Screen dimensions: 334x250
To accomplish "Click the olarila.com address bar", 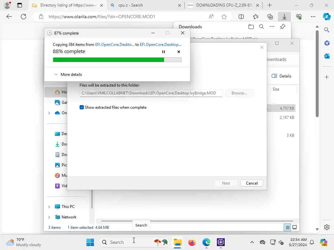I will coord(102,17).
